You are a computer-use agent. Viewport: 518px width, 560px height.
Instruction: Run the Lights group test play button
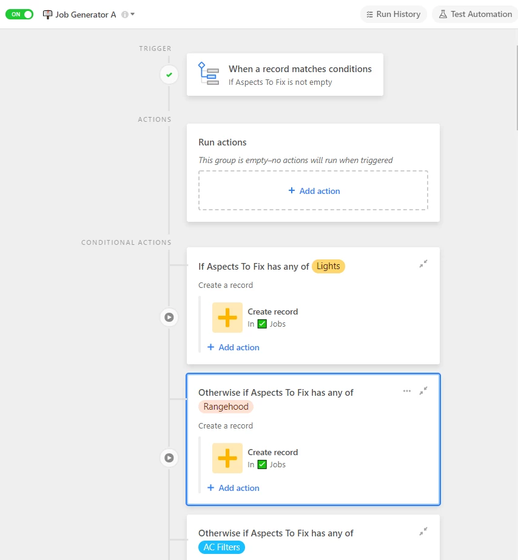click(169, 317)
